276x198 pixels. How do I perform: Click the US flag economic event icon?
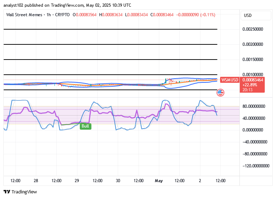220,93
